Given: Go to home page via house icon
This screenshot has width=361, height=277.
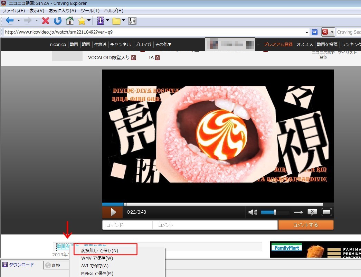Looking at the screenshot, I should click(x=70, y=21).
